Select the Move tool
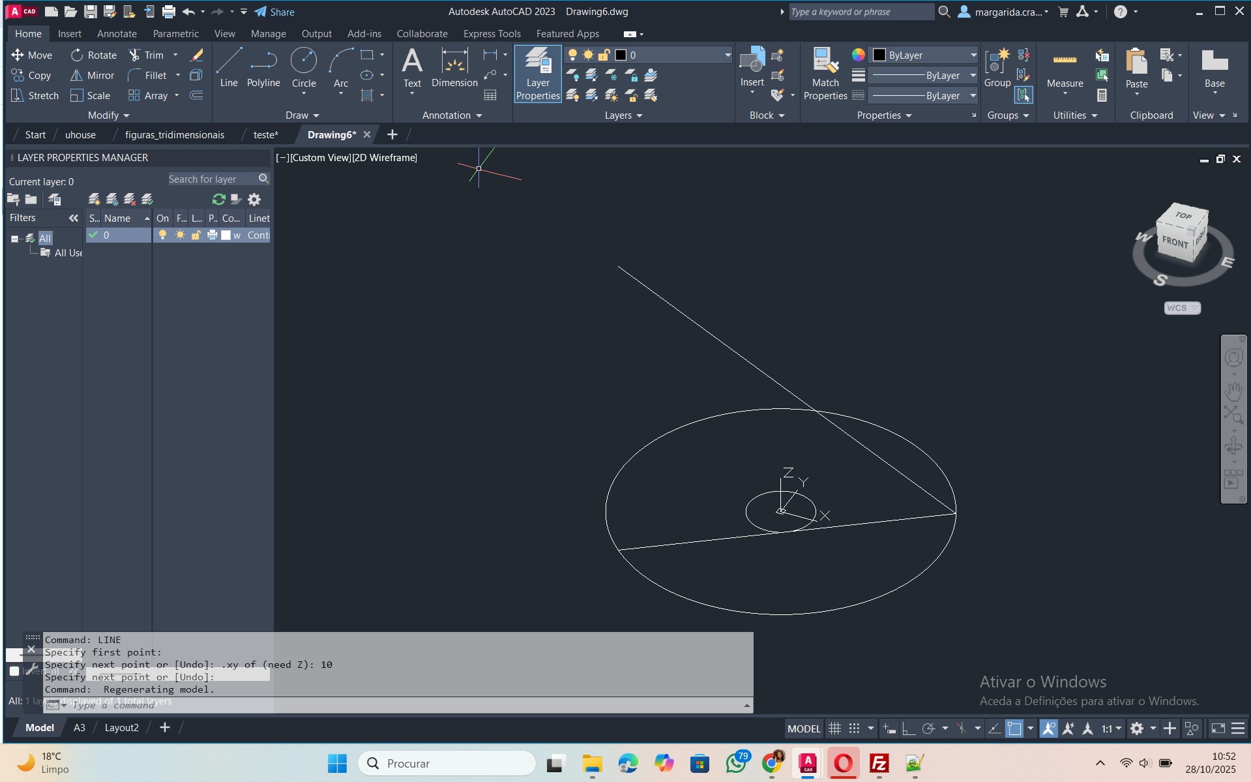Image resolution: width=1251 pixels, height=782 pixels. pos(31,55)
